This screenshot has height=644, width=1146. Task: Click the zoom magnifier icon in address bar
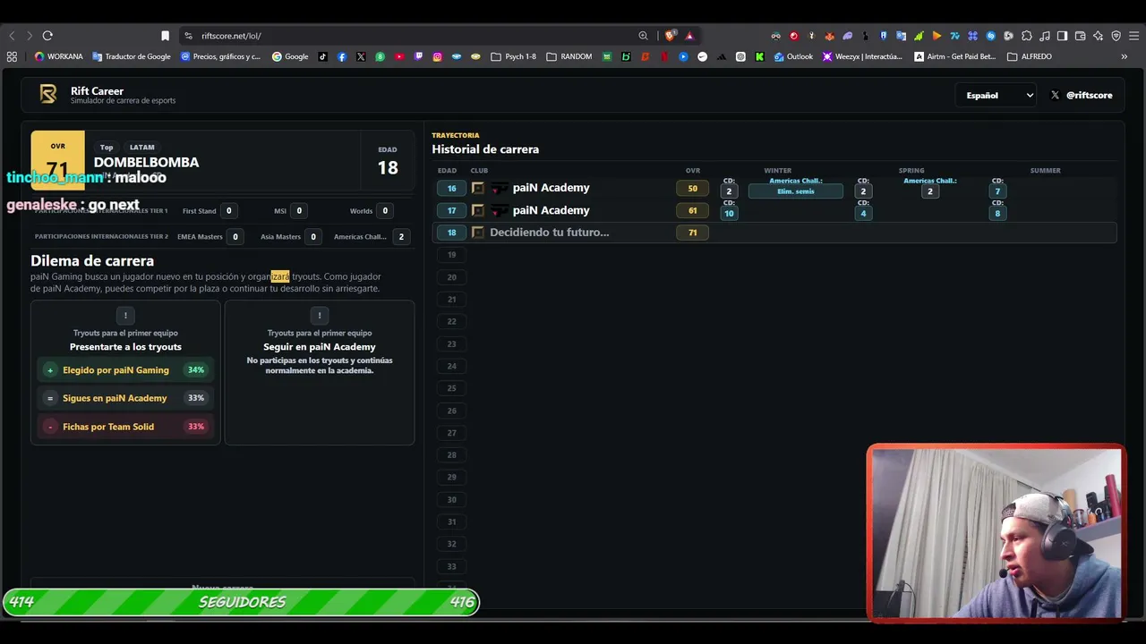point(643,36)
